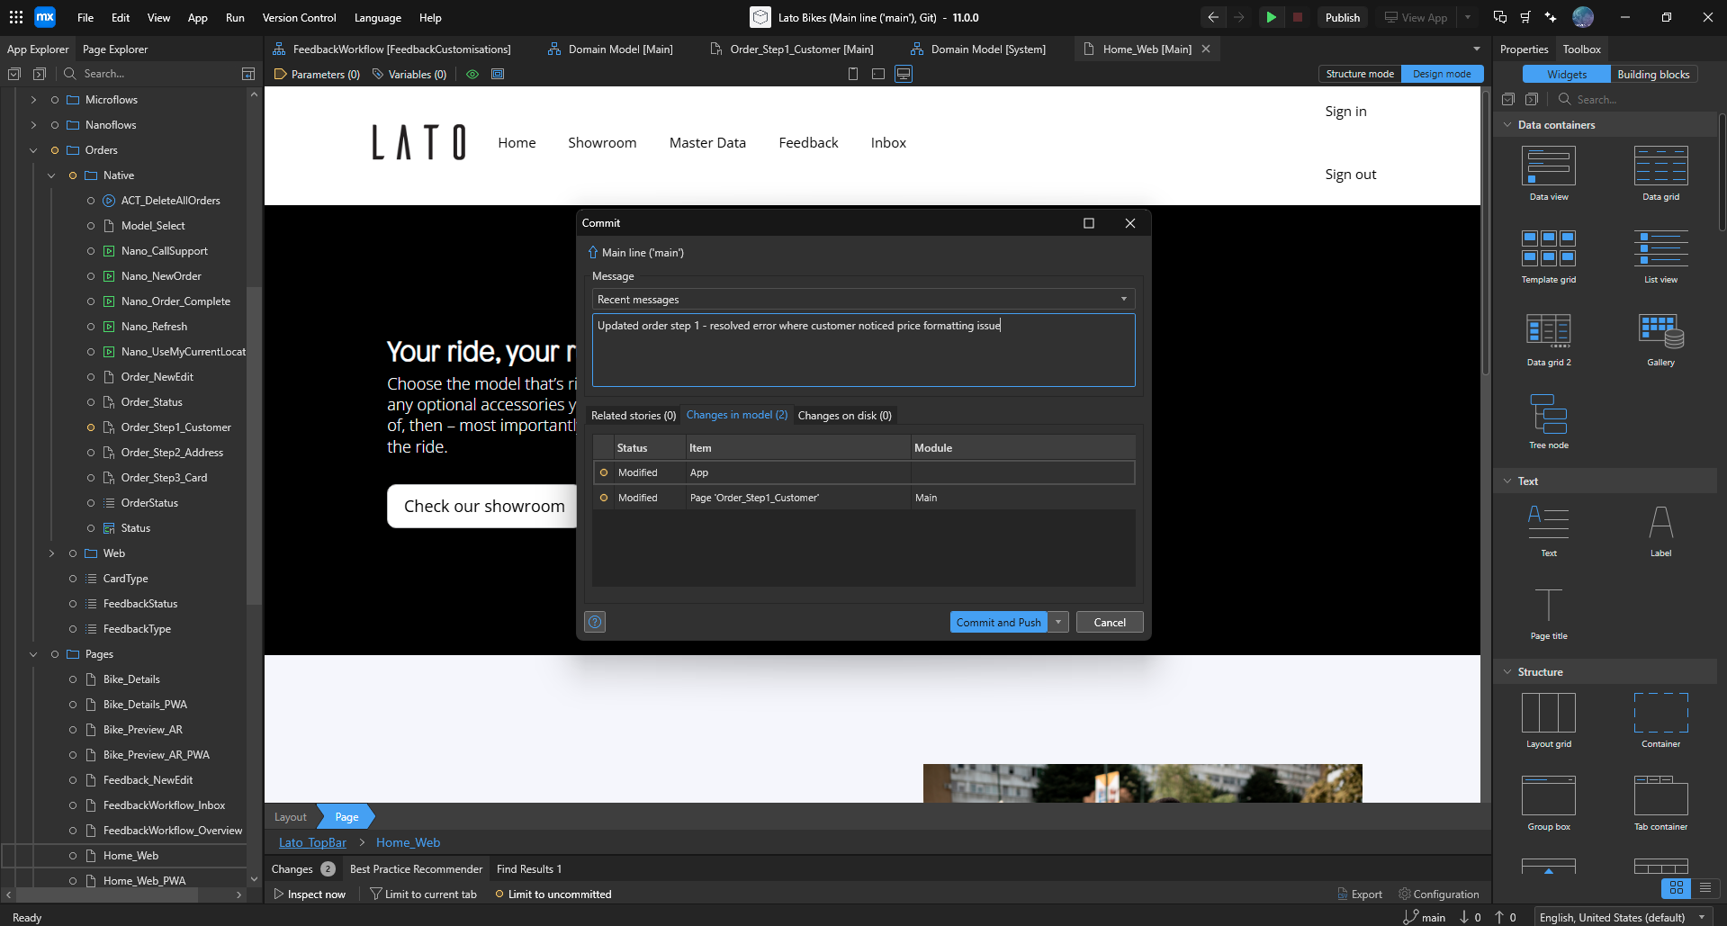Open the global navigation grid menu icon
The height and width of the screenshot is (926, 1727).
coord(16,17)
